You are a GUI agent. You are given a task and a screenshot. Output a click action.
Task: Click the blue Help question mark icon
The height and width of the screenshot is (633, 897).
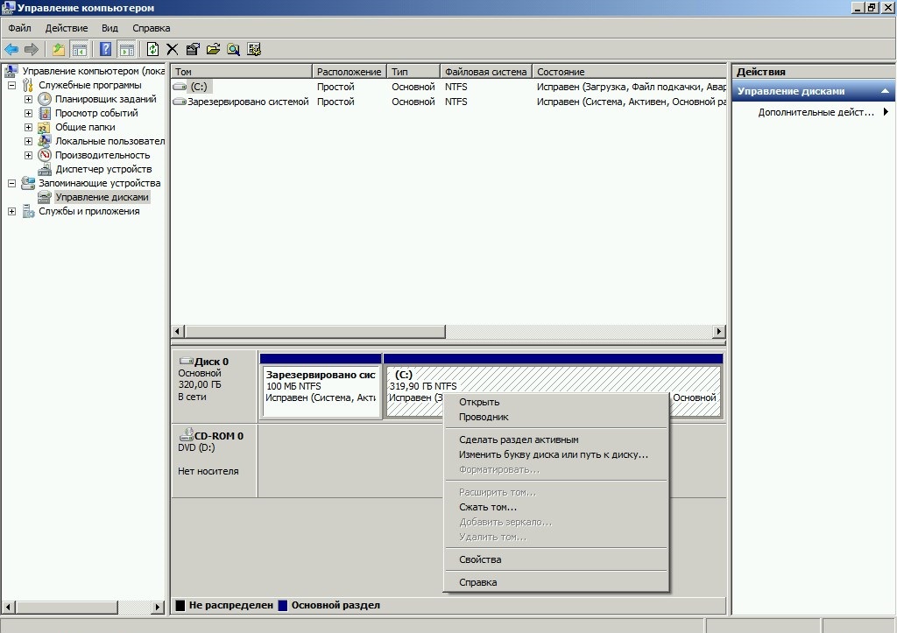106,50
